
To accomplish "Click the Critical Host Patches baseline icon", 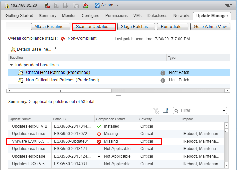I will 21,73.
